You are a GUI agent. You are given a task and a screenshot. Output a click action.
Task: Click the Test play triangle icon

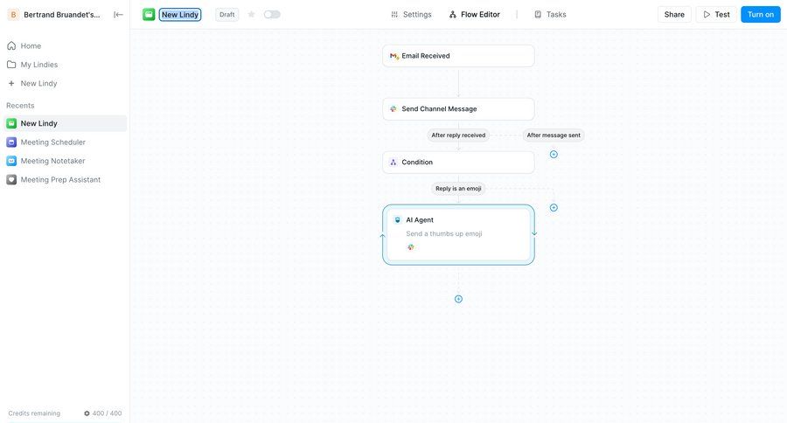click(707, 15)
